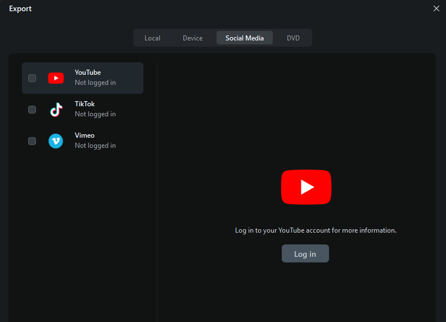Click the Log in button
This screenshot has height=322, width=446.
click(x=305, y=253)
